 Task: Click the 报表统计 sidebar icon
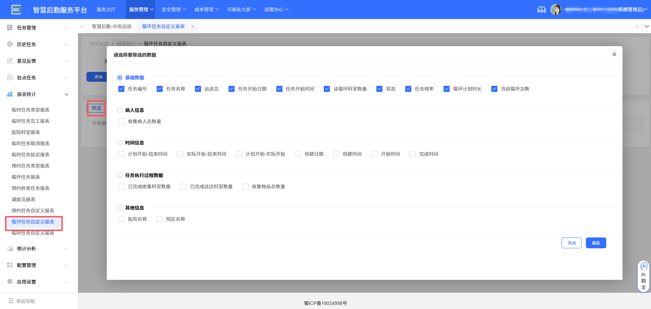click(9, 94)
